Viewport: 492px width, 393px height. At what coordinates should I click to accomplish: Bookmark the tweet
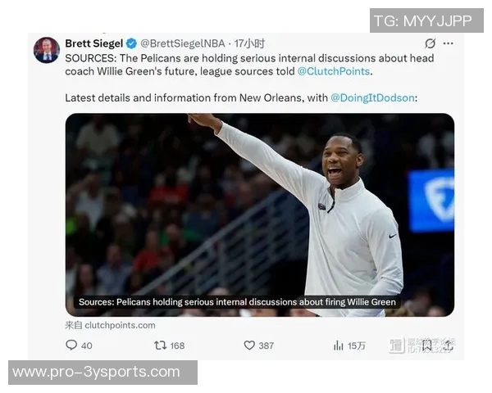tap(427, 346)
